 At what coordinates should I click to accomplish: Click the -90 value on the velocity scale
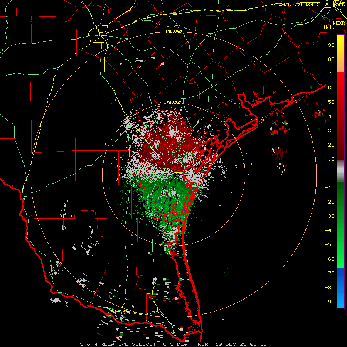point(330,302)
